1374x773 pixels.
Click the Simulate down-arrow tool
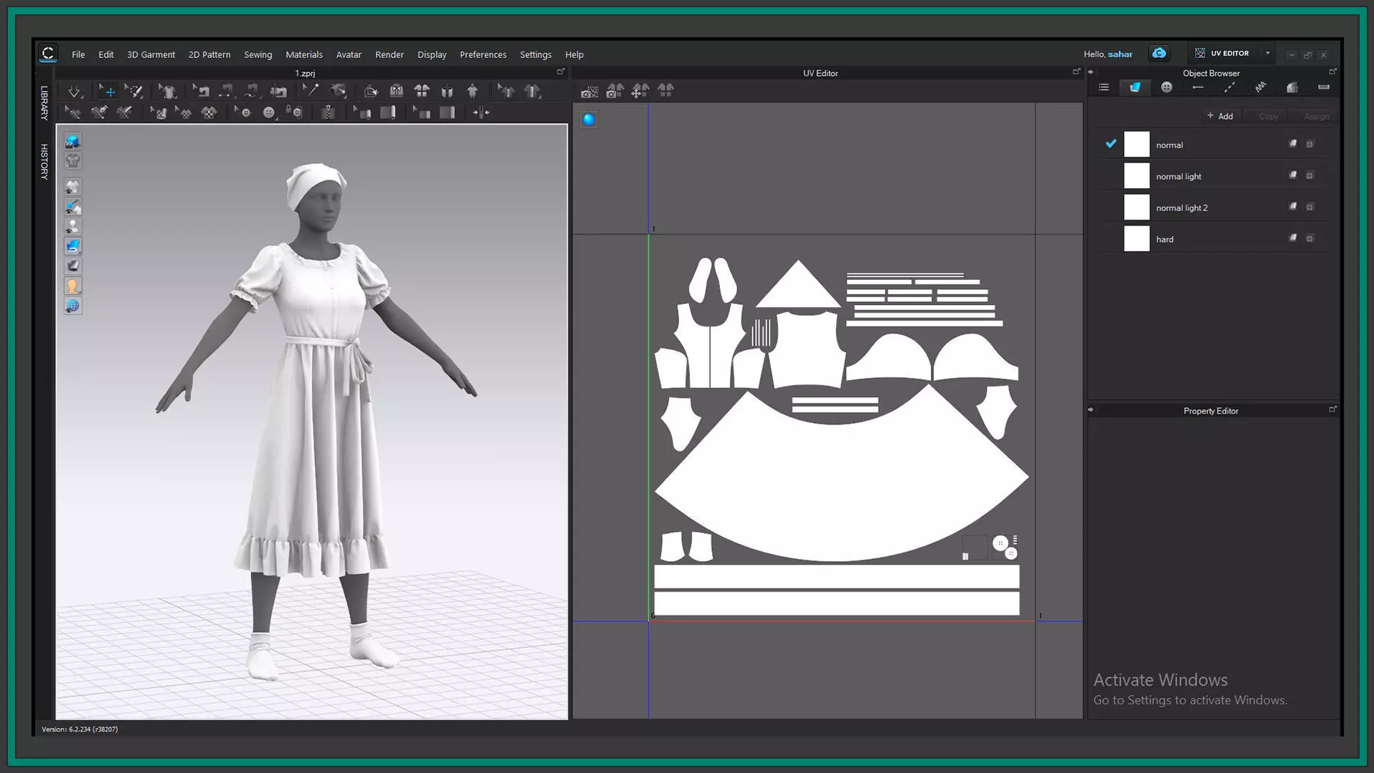pyautogui.click(x=74, y=91)
